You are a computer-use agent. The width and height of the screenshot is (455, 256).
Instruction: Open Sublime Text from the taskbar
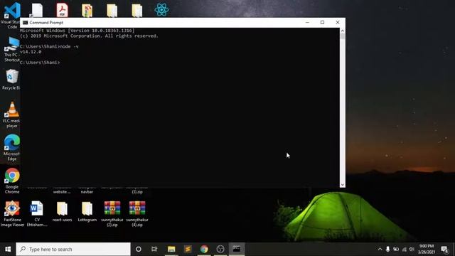click(188, 249)
